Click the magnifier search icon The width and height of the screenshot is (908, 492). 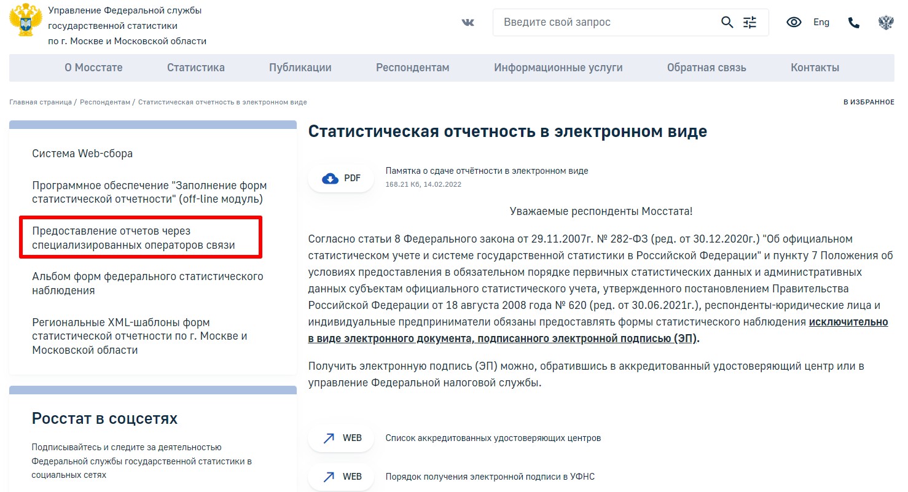coord(727,23)
